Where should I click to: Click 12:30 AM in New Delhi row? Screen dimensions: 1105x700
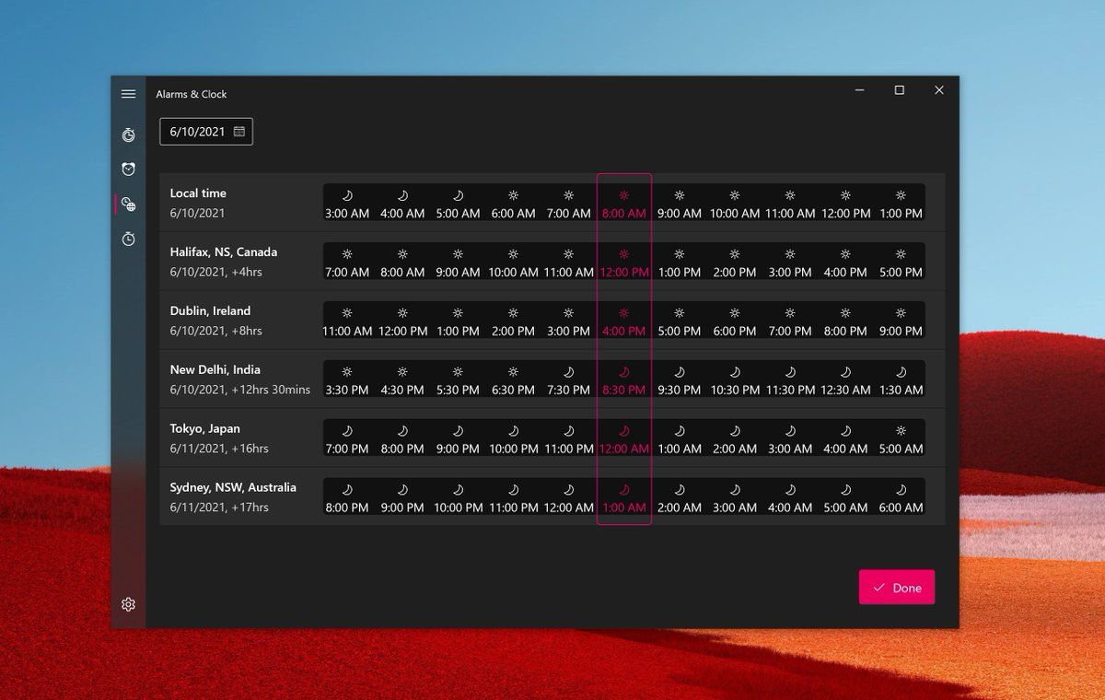[845, 380]
